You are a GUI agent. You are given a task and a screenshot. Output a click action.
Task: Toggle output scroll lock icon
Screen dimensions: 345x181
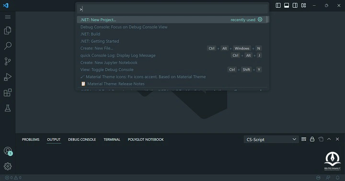pyautogui.click(x=312, y=139)
